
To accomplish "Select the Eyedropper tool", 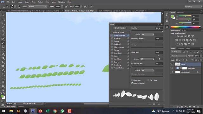I will [x=3, y=35].
